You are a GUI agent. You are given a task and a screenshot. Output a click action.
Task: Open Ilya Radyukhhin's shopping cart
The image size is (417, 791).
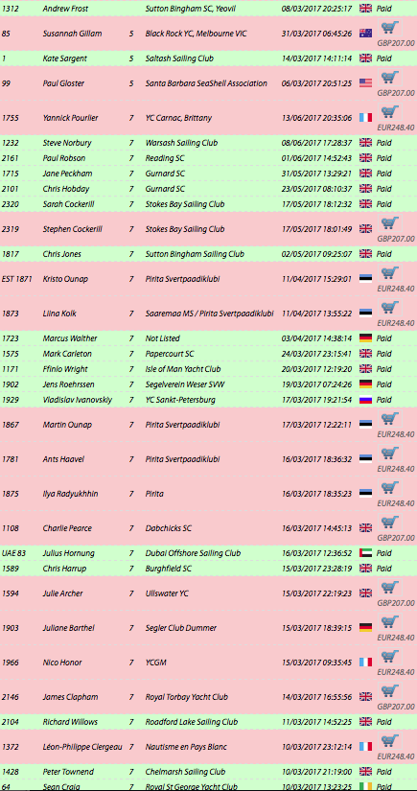coord(390,488)
